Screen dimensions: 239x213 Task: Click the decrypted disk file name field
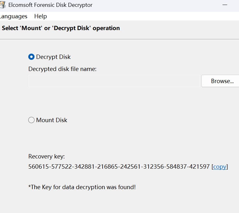click(114, 81)
